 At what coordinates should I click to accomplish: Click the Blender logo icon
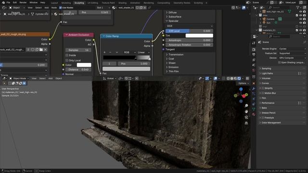pos(3,2)
